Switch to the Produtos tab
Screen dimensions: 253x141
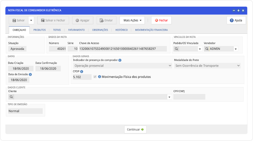pyautogui.click(x=40, y=30)
